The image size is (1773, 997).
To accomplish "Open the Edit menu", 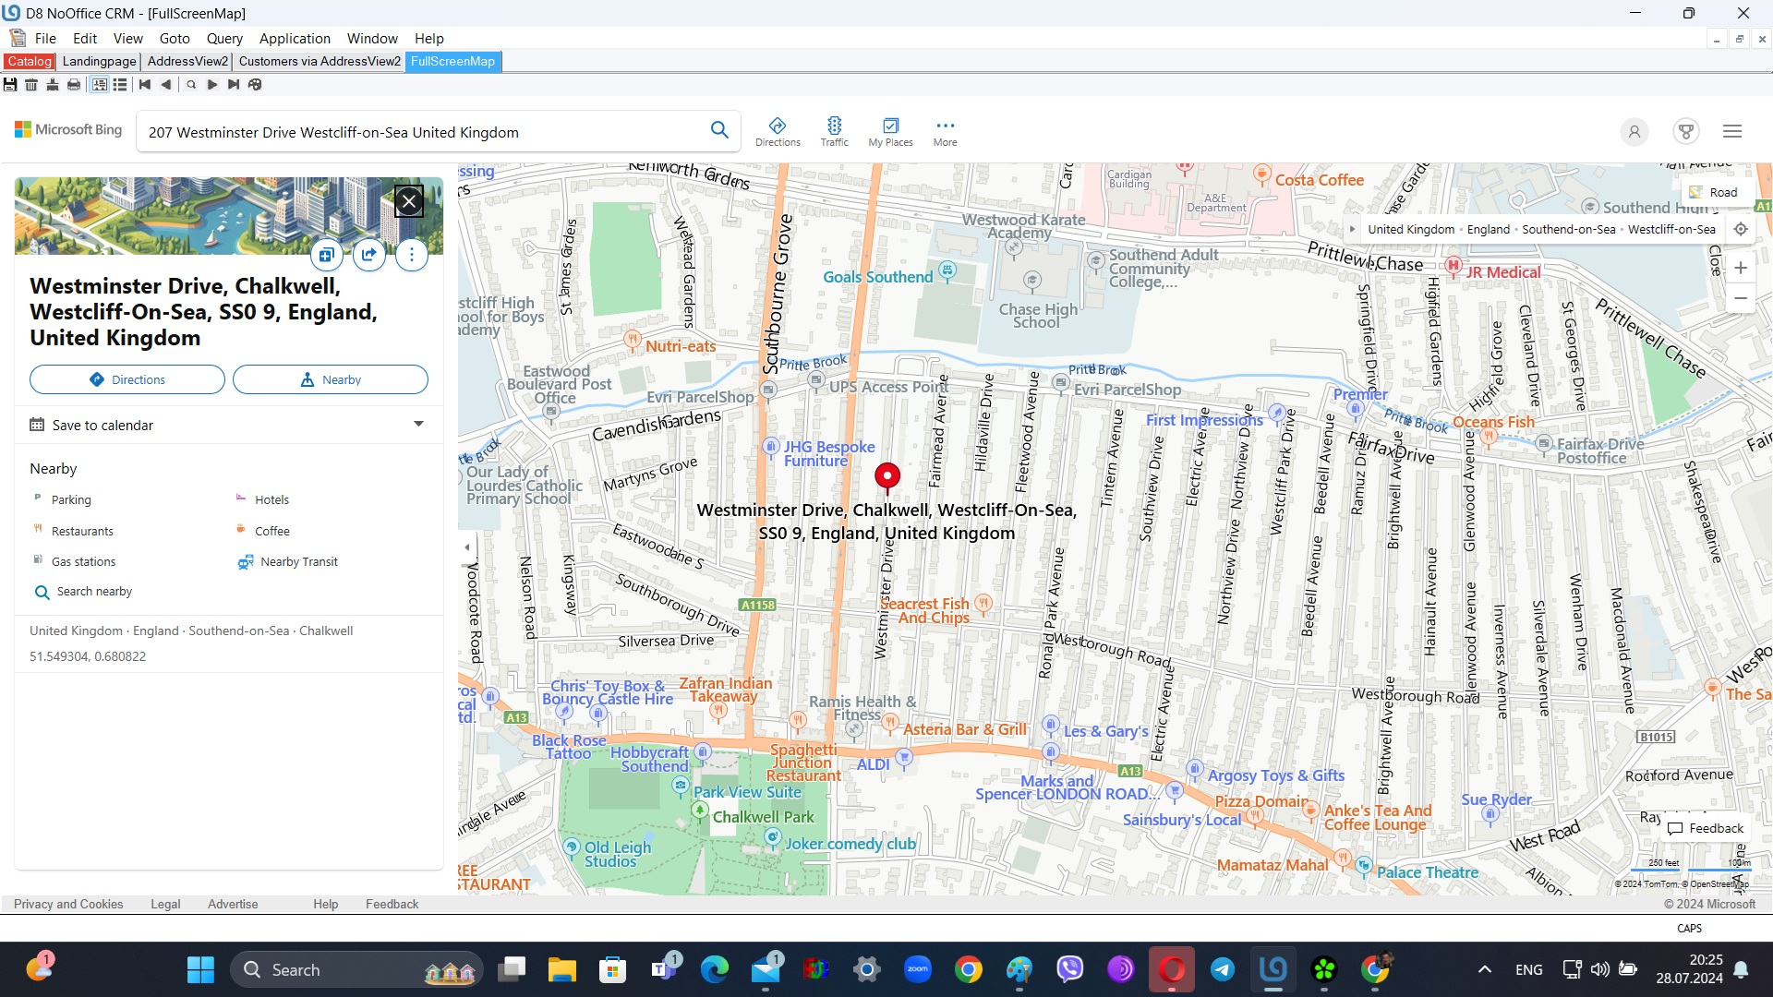I will point(85,38).
